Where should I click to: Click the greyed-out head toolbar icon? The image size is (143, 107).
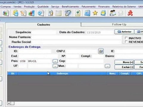(x=121, y=13)
